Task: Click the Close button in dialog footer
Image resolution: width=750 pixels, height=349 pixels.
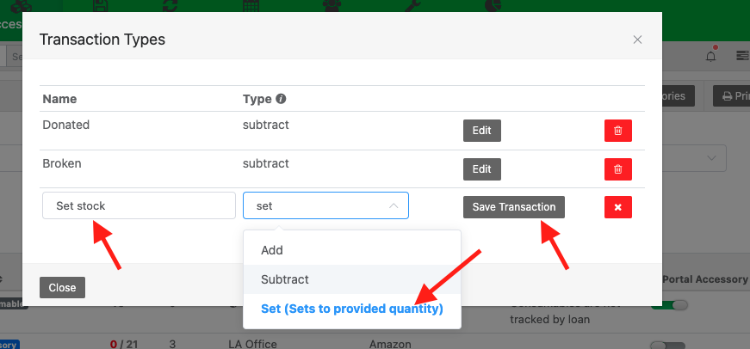Action: [x=62, y=288]
